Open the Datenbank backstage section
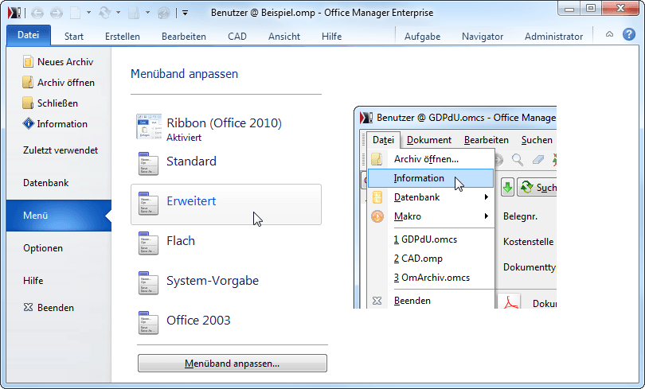The height and width of the screenshot is (389, 645). 46,183
